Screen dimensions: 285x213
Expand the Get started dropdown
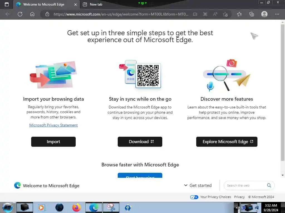198,186
